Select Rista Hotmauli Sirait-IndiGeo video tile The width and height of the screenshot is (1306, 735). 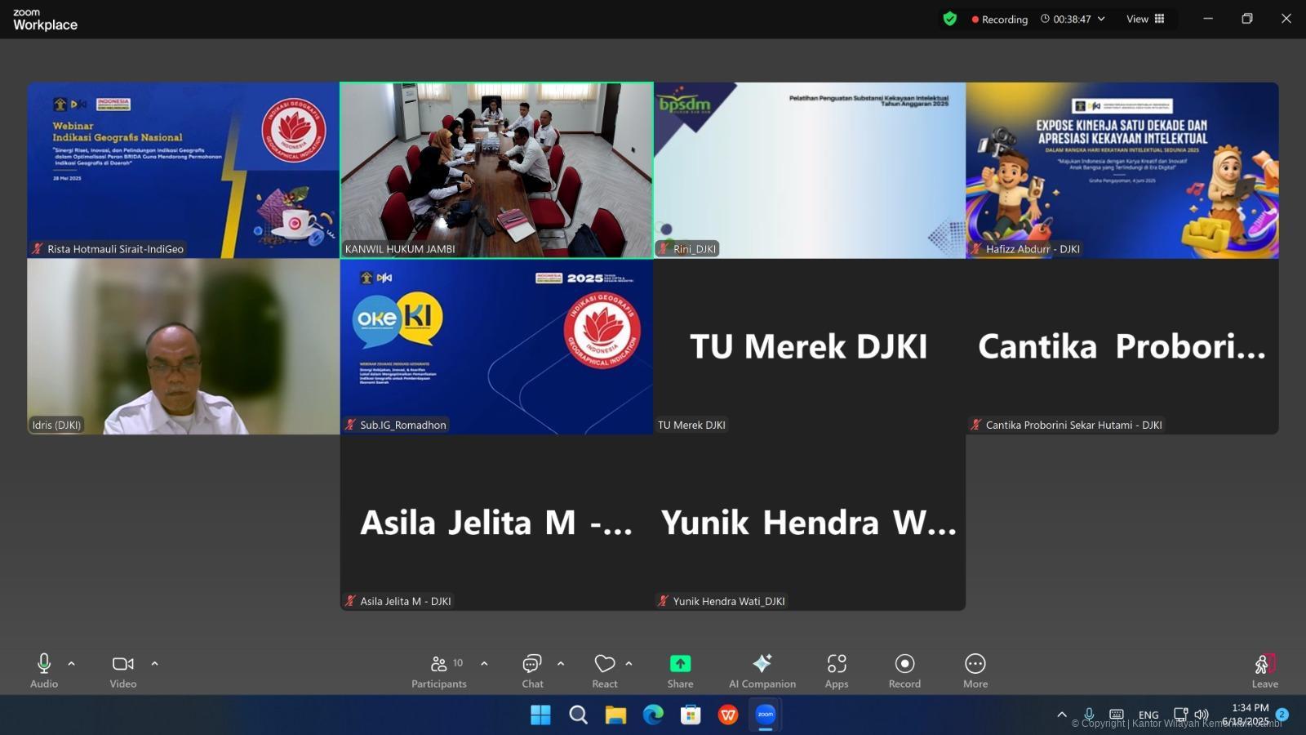183,170
